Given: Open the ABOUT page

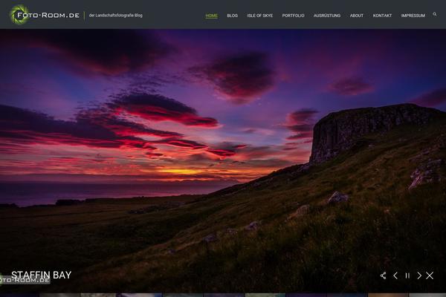Looking at the screenshot, I should [x=356, y=16].
